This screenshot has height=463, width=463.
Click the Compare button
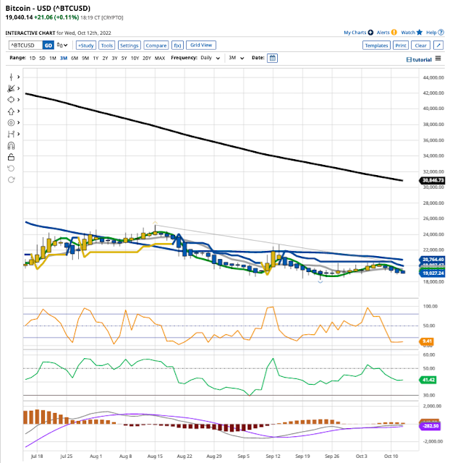[x=156, y=46]
